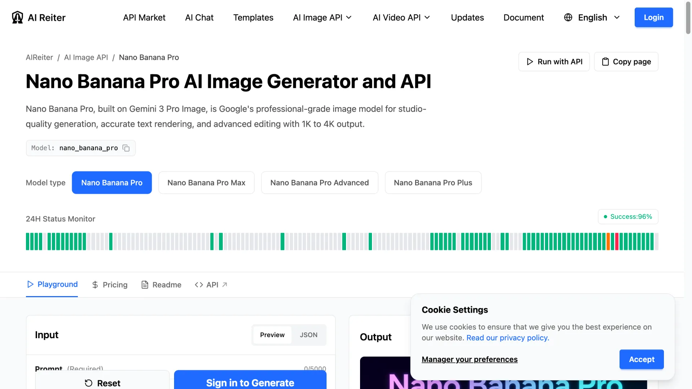Go to AI Image API breadcrumb
The image size is (692, 389).
[86, 57]
